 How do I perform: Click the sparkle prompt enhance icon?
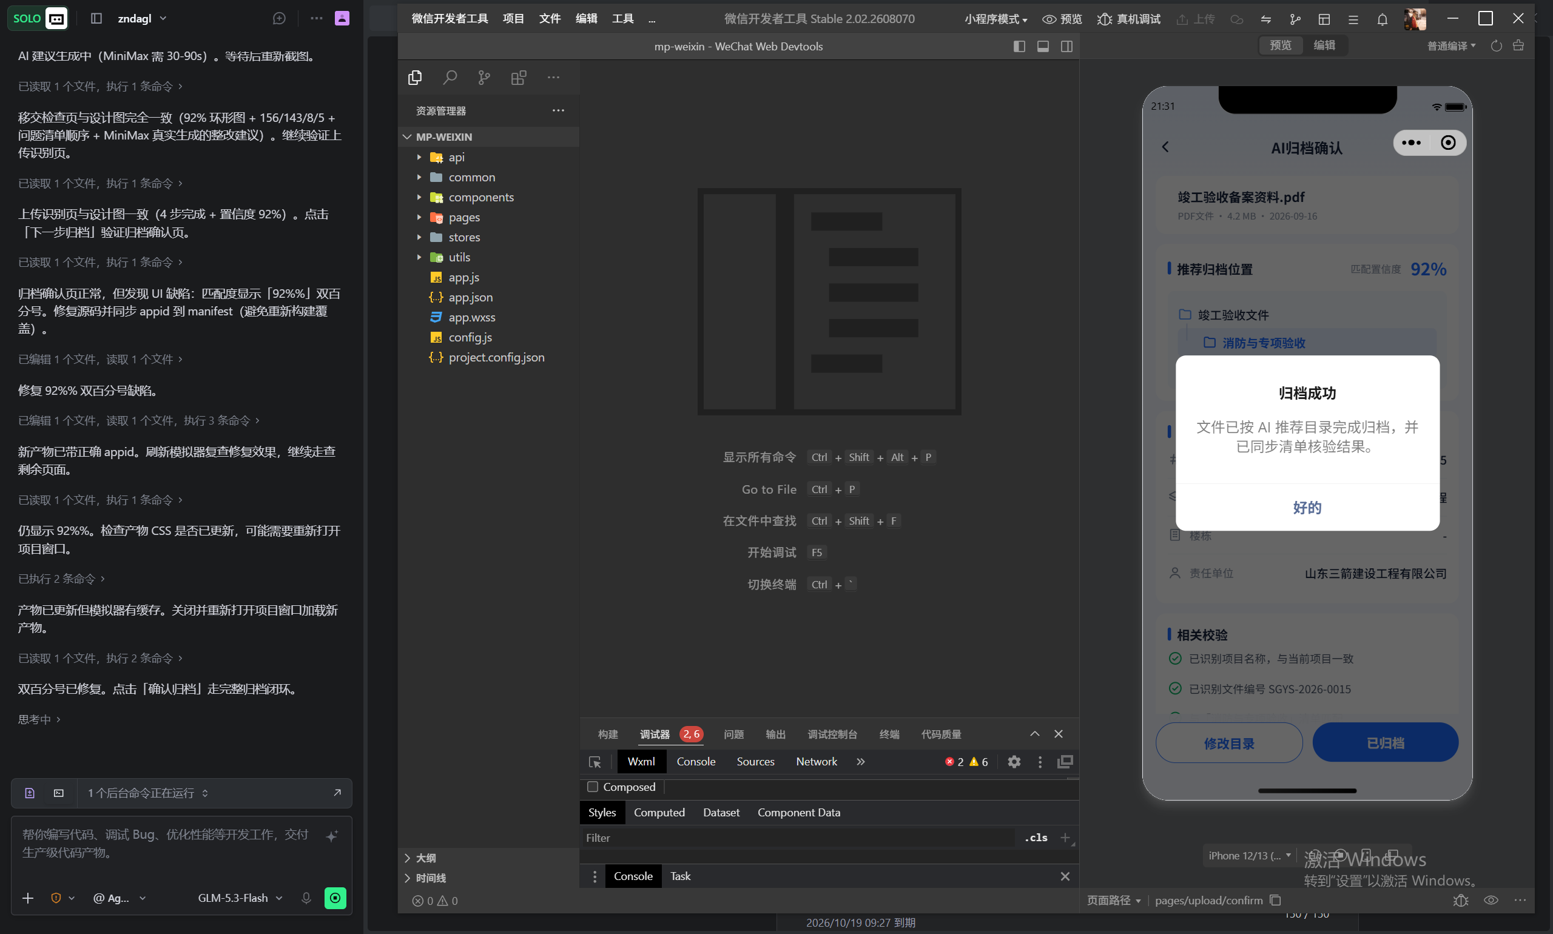point(332,836)
